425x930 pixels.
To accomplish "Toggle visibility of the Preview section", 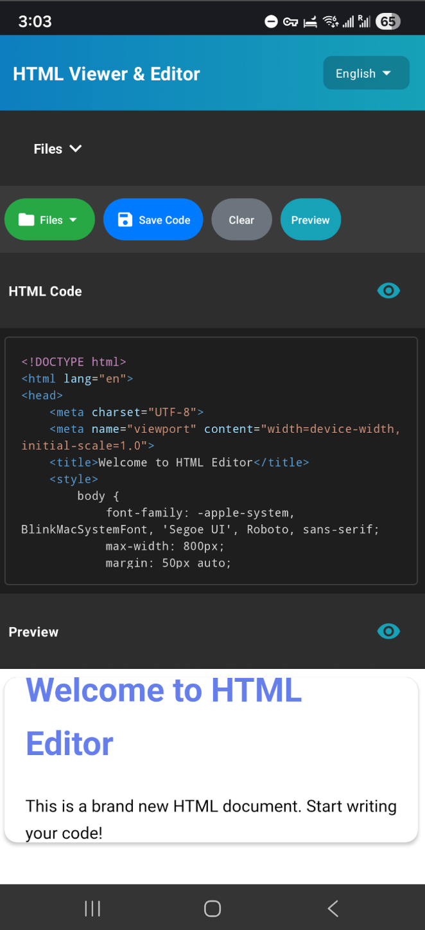I will pos(388,631).
